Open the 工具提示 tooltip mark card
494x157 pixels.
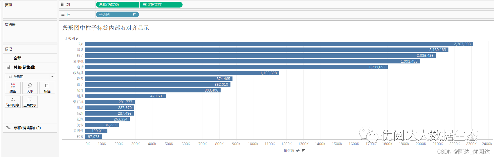[x=30, y=102]
